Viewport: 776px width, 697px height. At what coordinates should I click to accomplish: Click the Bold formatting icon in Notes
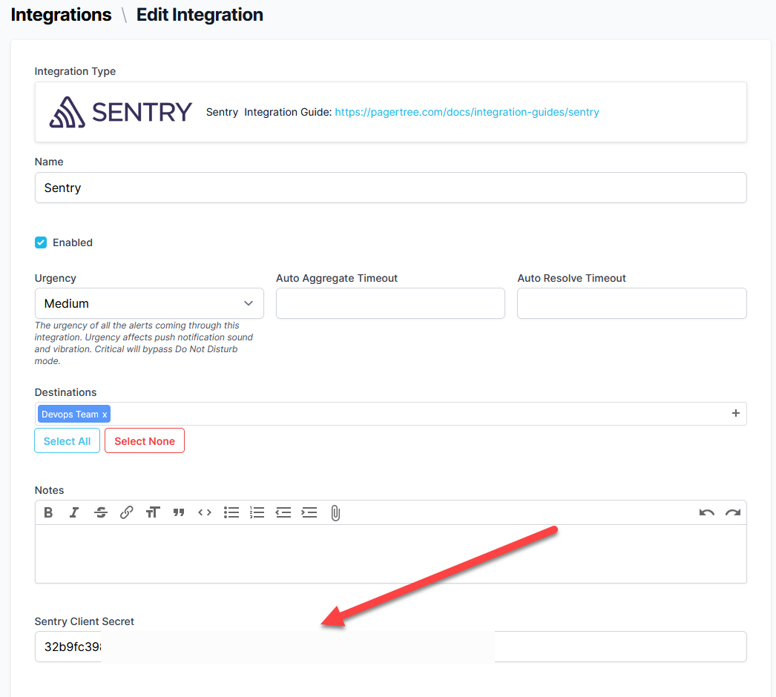tap(48, 512)
